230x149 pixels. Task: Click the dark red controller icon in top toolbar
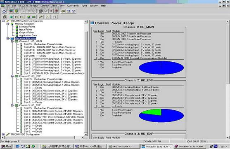(x=12, y=11)
